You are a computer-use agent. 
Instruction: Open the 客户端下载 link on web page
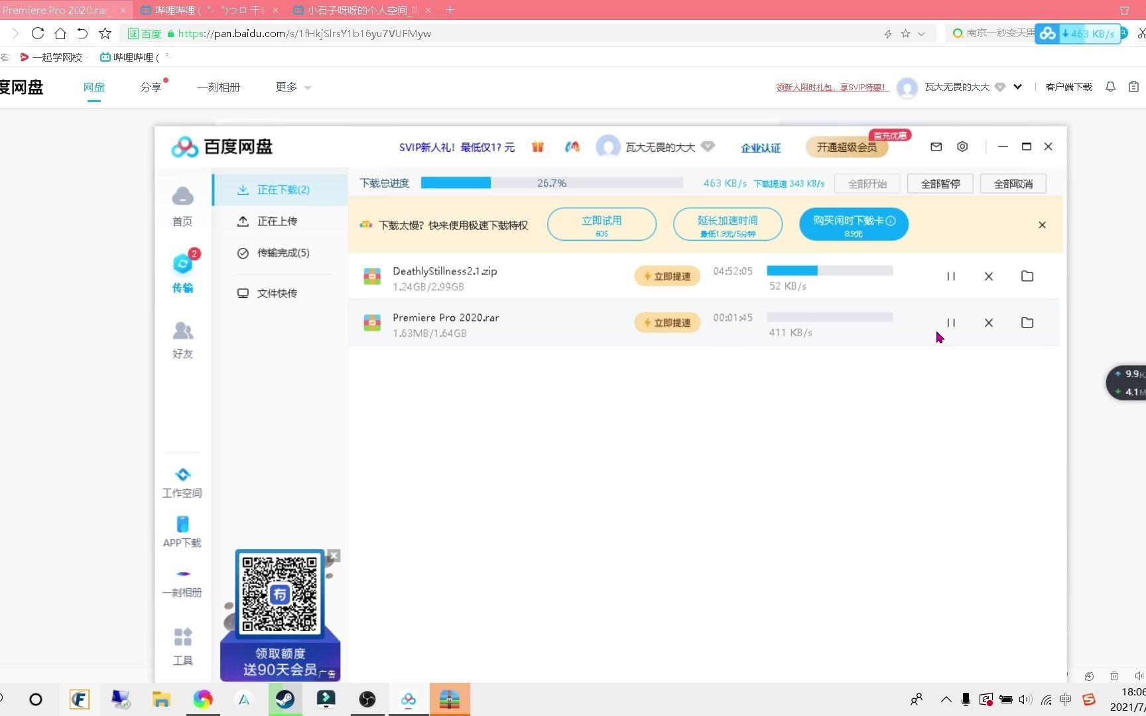(x=1069, y=87)
